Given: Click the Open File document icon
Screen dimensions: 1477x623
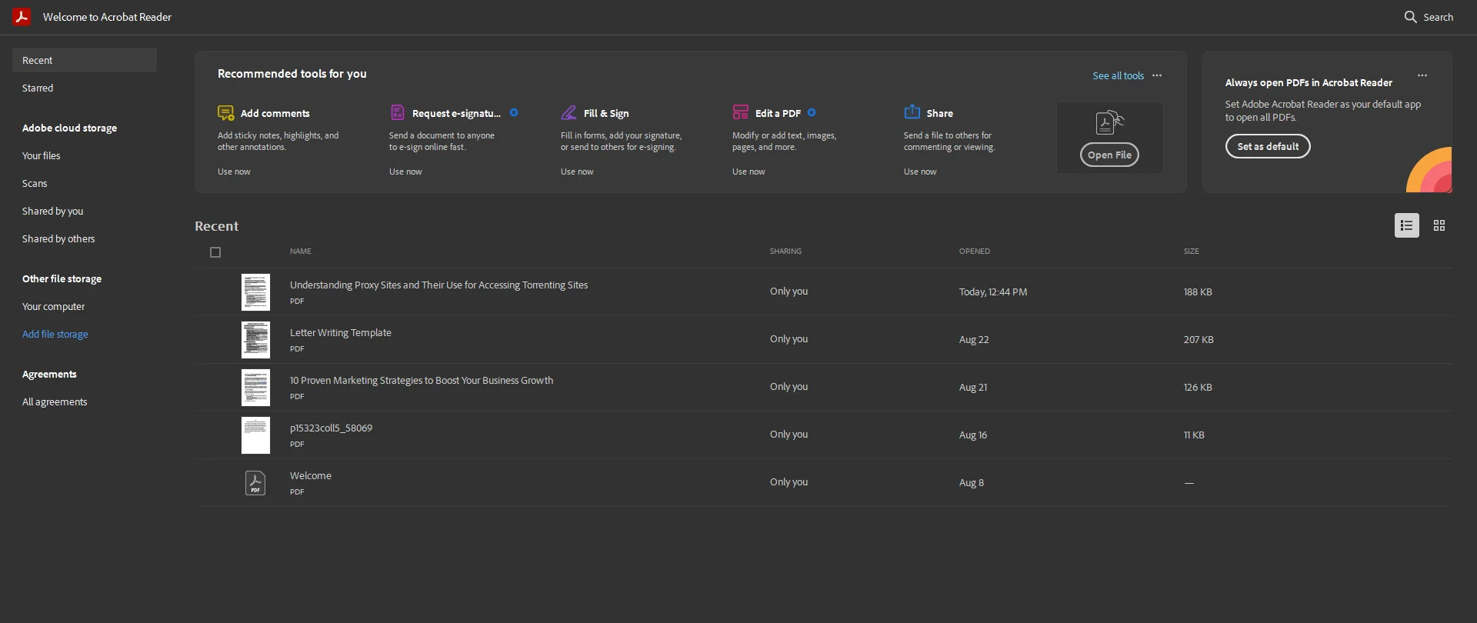Looking at the screenshot, I should click(x=1109, y=123).
